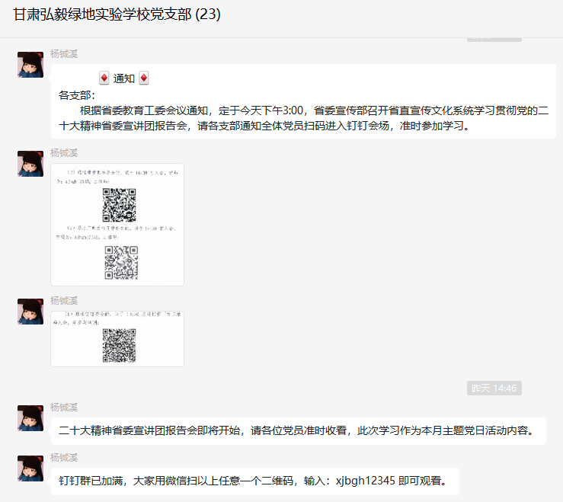This screenshot has height=502, width=563.
Task: Open the group title 甘肃弘毅绿地实验学校党支部 (23)
Action: [x=117, y=14]
